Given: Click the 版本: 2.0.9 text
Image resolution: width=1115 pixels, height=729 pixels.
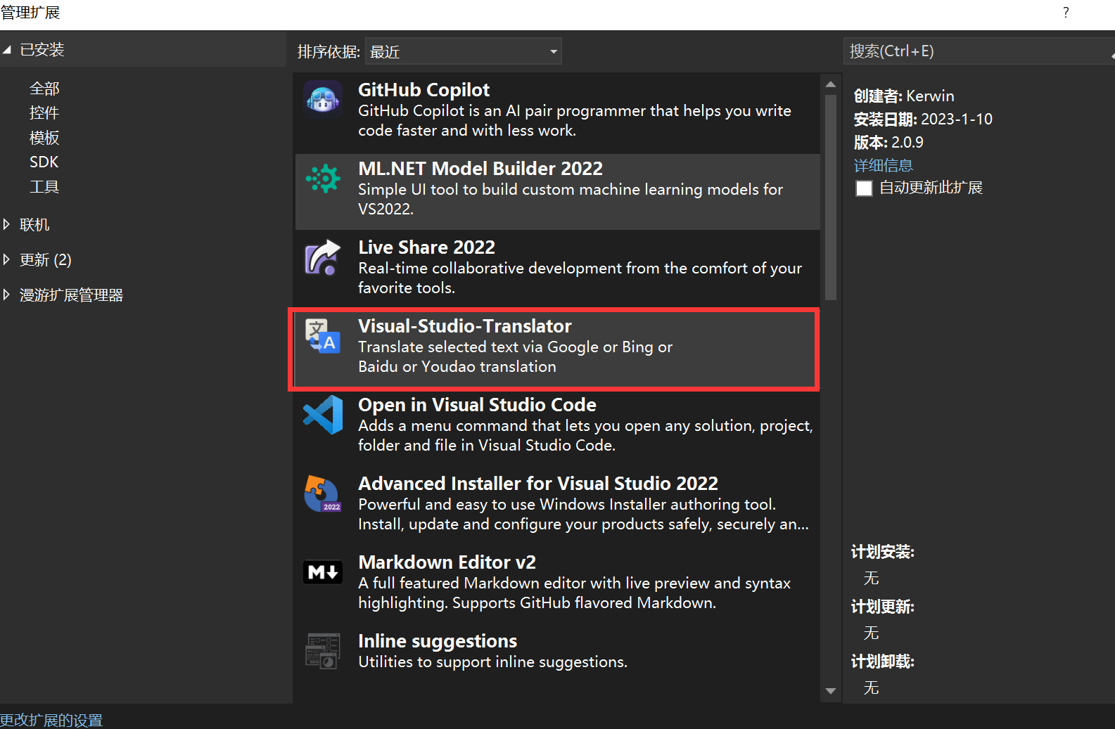Looking at the screenshot, I should [x=888, y=143].
